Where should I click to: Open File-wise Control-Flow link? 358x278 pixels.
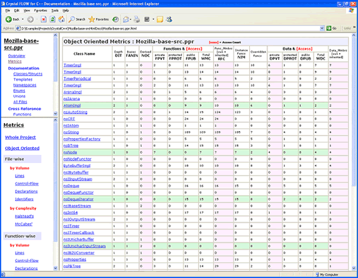point(27,184)
